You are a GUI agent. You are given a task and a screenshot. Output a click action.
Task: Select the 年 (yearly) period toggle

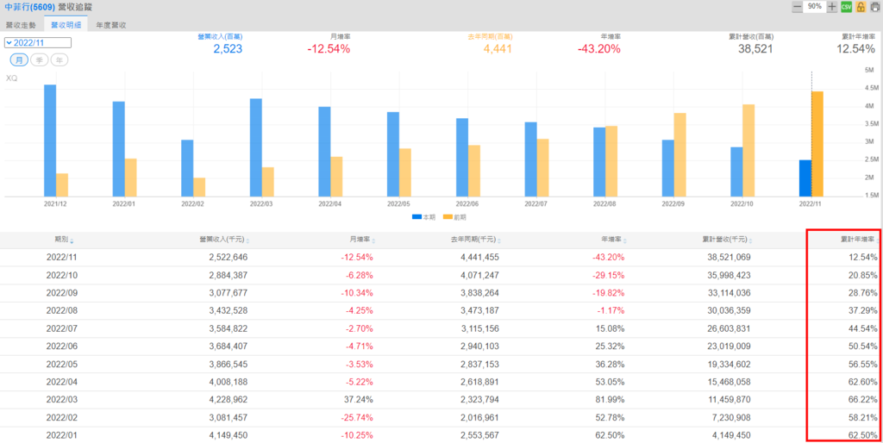click(59, 60)
